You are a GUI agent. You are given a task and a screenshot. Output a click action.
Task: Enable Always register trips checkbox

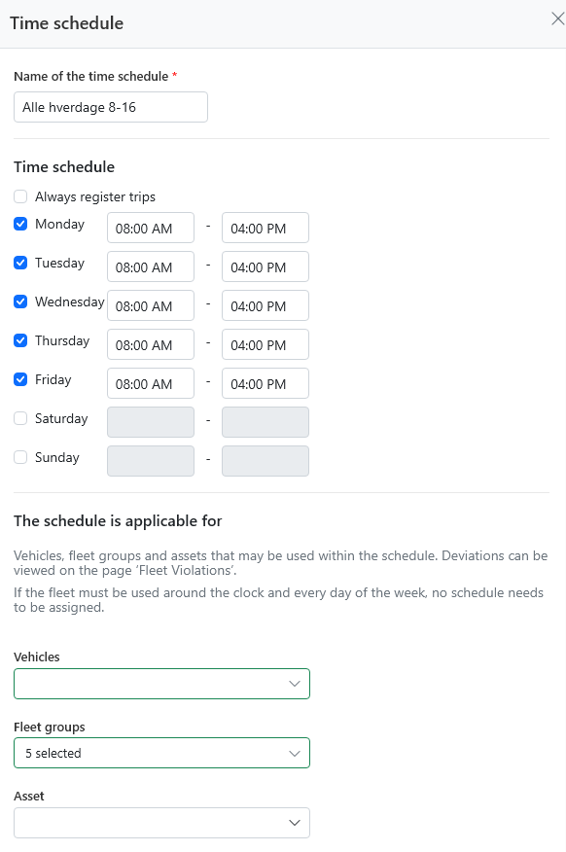[x=20, y=196]
